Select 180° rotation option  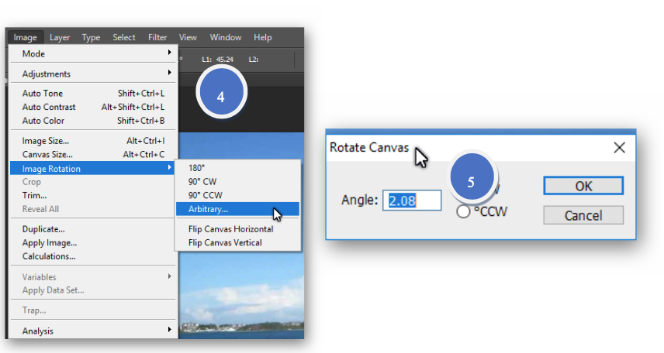[x=197, y=167]
